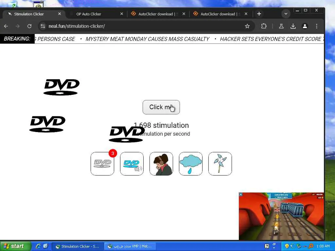Open a new browser tab
The height and width of the screenshot is (251, 335).
pos(259,14)
